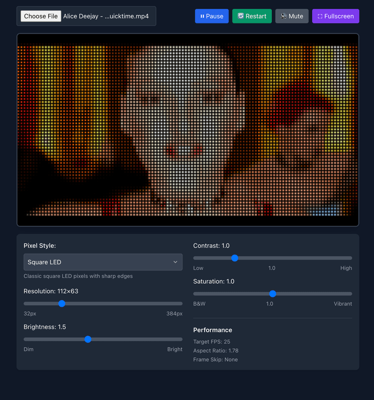Open the Pixel Style dropdown
This screenshot has width=374, height=400.
(x=103, y=262)
